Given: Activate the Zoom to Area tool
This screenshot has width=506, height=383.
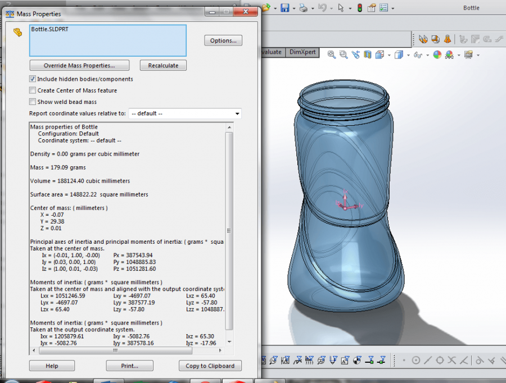Looking at the screenshot, I should [343, 54].
